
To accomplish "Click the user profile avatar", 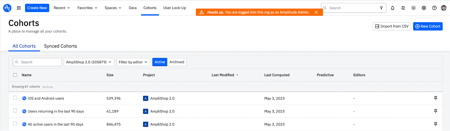I will pos(444,8).
